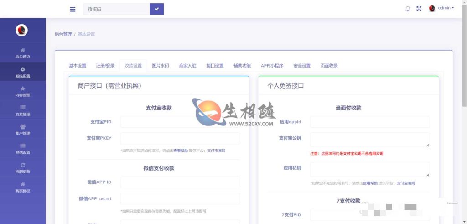Viewport: 467px width, 224px height.
Task: Switch to the APP/小程序 tab
Action: 272,66
